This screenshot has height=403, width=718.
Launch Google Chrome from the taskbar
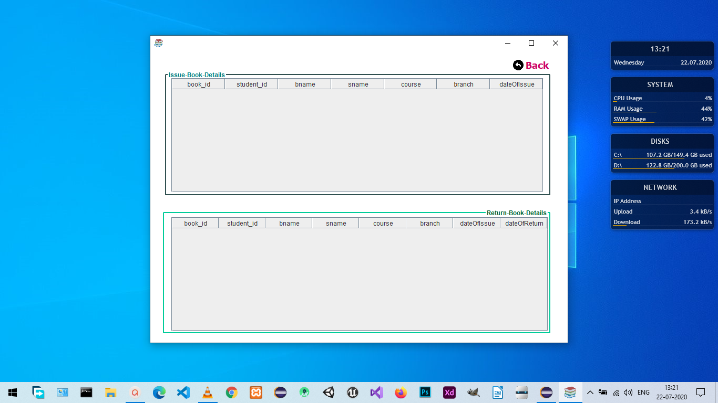click(x=232, y=392)
